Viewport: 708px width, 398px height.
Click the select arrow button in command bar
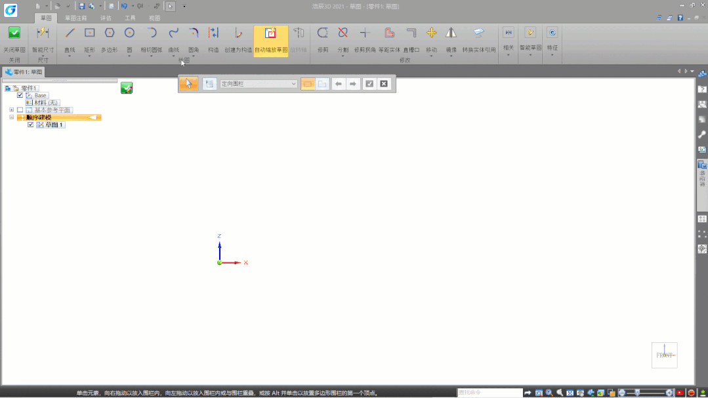click(189, 83)
